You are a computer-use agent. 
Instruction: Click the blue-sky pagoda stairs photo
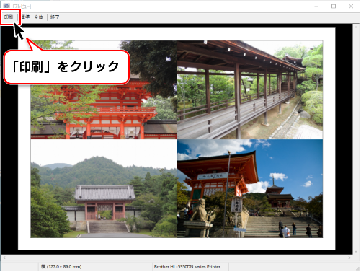coord(250,188)
